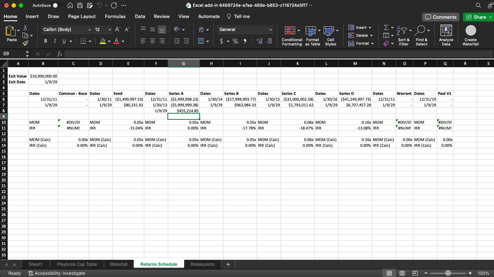Switch to the Waterfall sheet tab
494x277 pixels.
click(119, 264)
